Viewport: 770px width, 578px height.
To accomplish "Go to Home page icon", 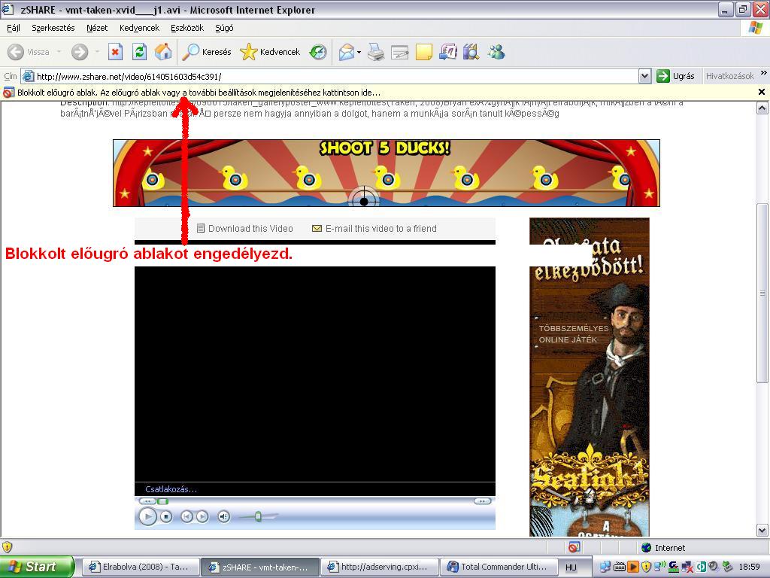I will [x=163, y=52].
